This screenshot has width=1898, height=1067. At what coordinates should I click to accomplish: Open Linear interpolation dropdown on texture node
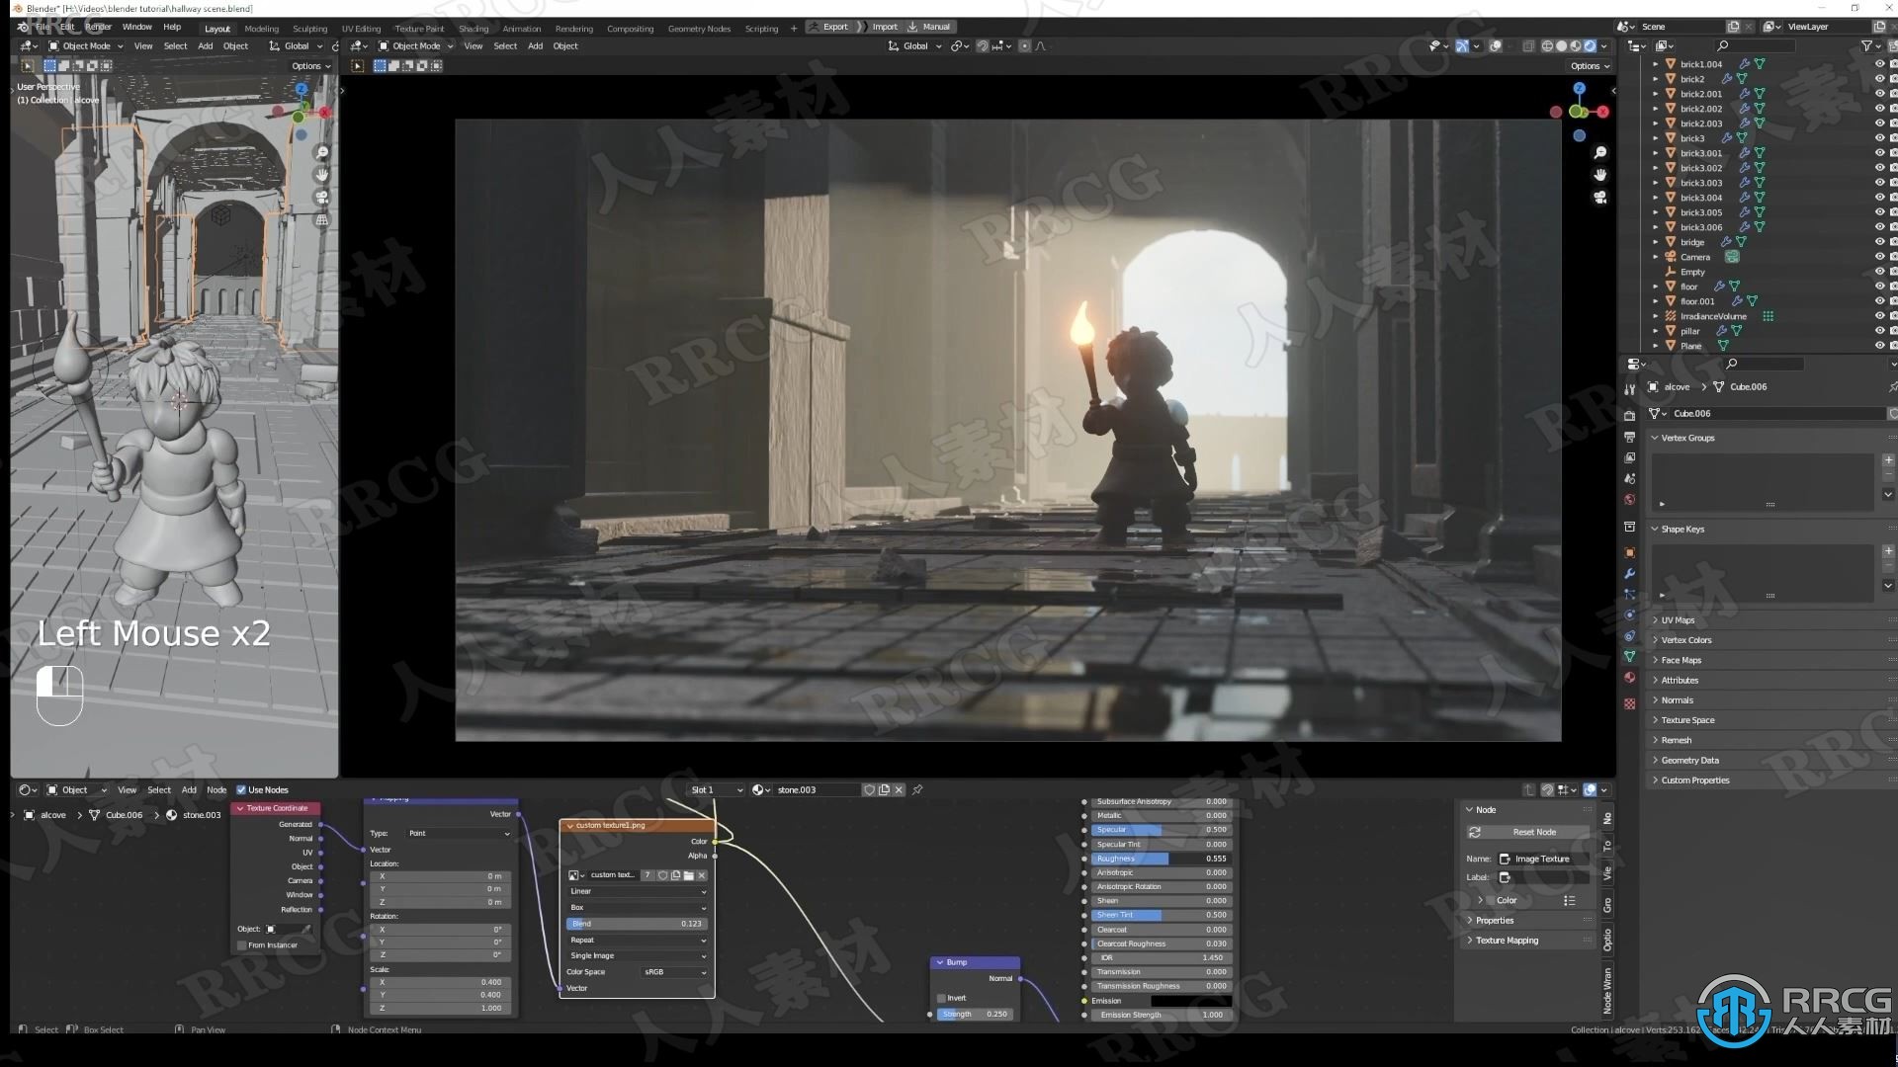pos(637,891)
